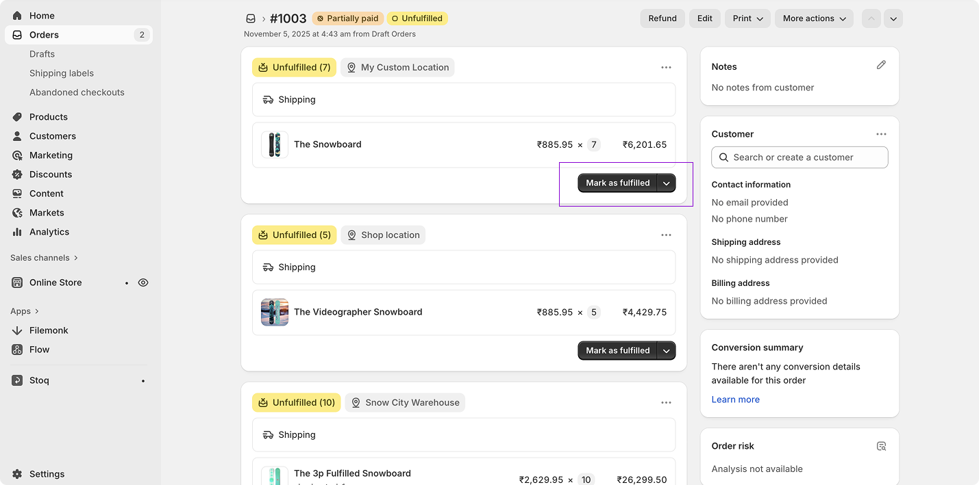The image size is (979, 485).
Task: Open the Home page from the sidebar
Action: (x=41, y=15)
